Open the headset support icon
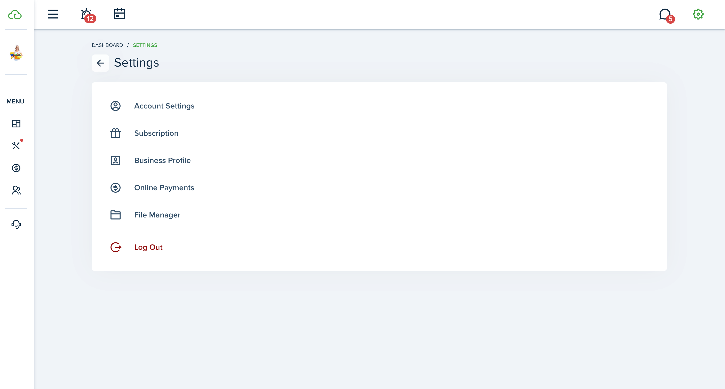725x389 pixels. (x=16, y=224)
